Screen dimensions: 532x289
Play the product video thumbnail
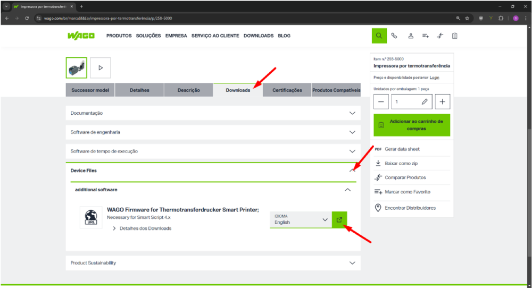point(101,68)
